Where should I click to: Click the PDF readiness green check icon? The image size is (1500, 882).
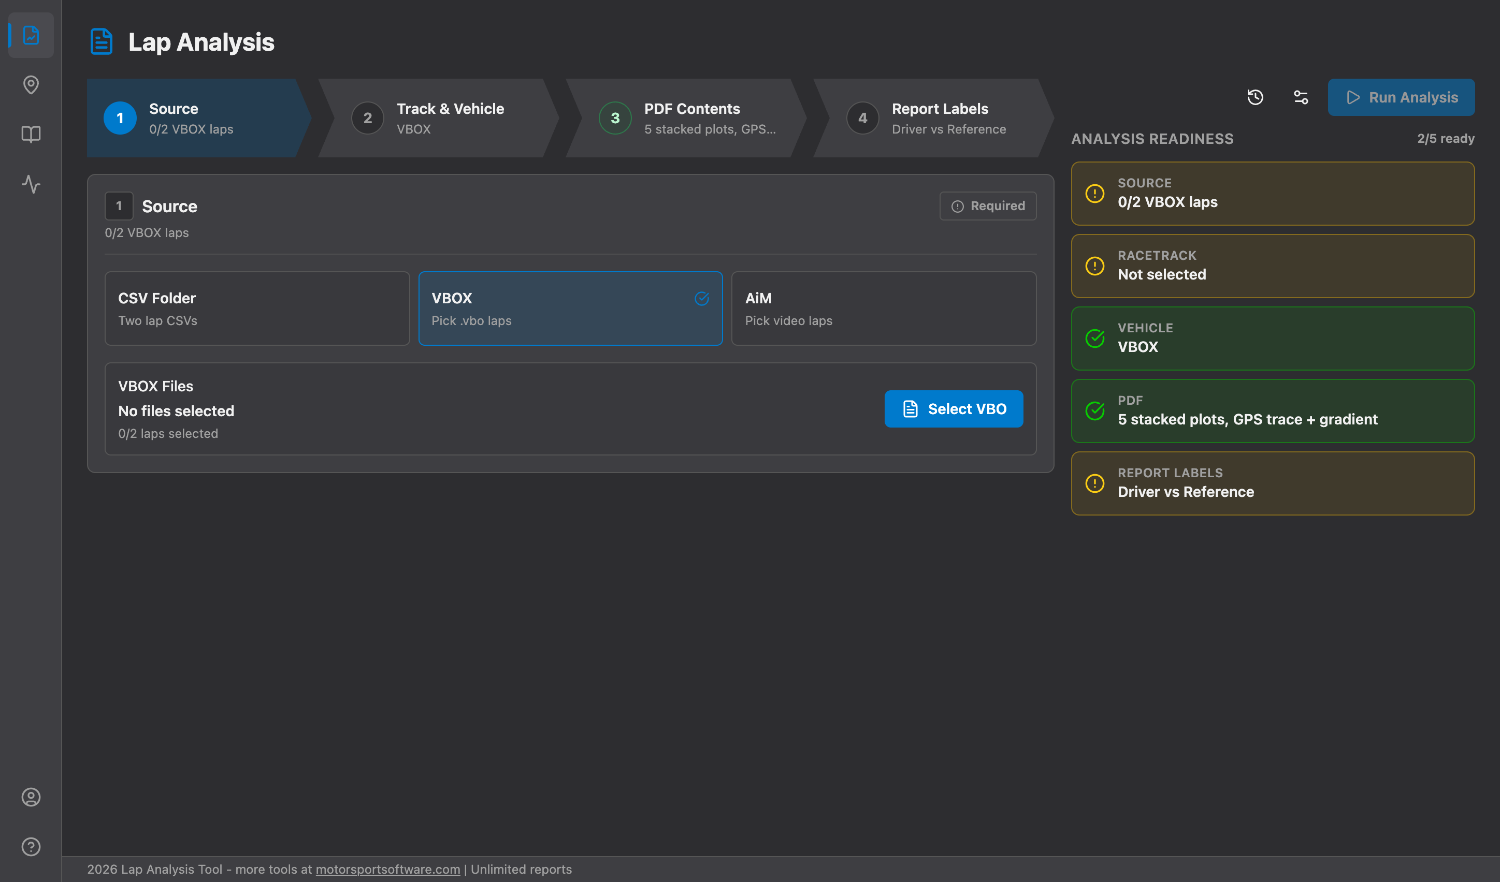[x=1094, y=411]
